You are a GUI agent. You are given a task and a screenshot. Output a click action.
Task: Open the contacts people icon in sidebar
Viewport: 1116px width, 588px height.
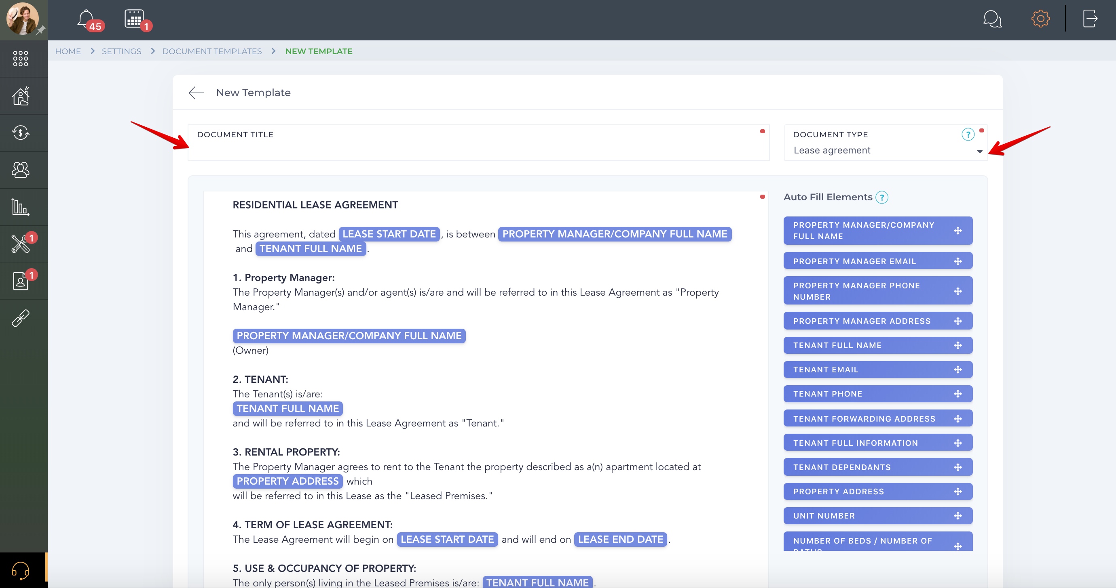pos(20,170)
